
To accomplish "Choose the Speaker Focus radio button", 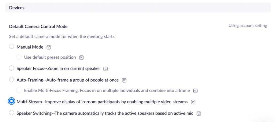I will [11, 68].
